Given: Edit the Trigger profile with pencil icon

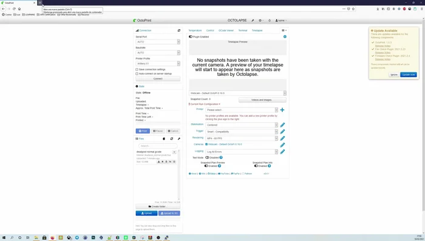Looking at the screenshot, I should (282, 132).
